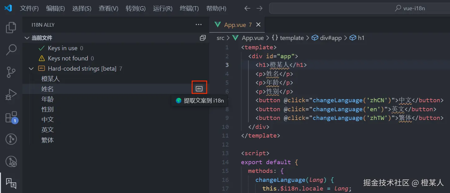Viewport: 450px width, 193px height.
Task: Open the 运行(R) menu
Action: click(163, 8)
